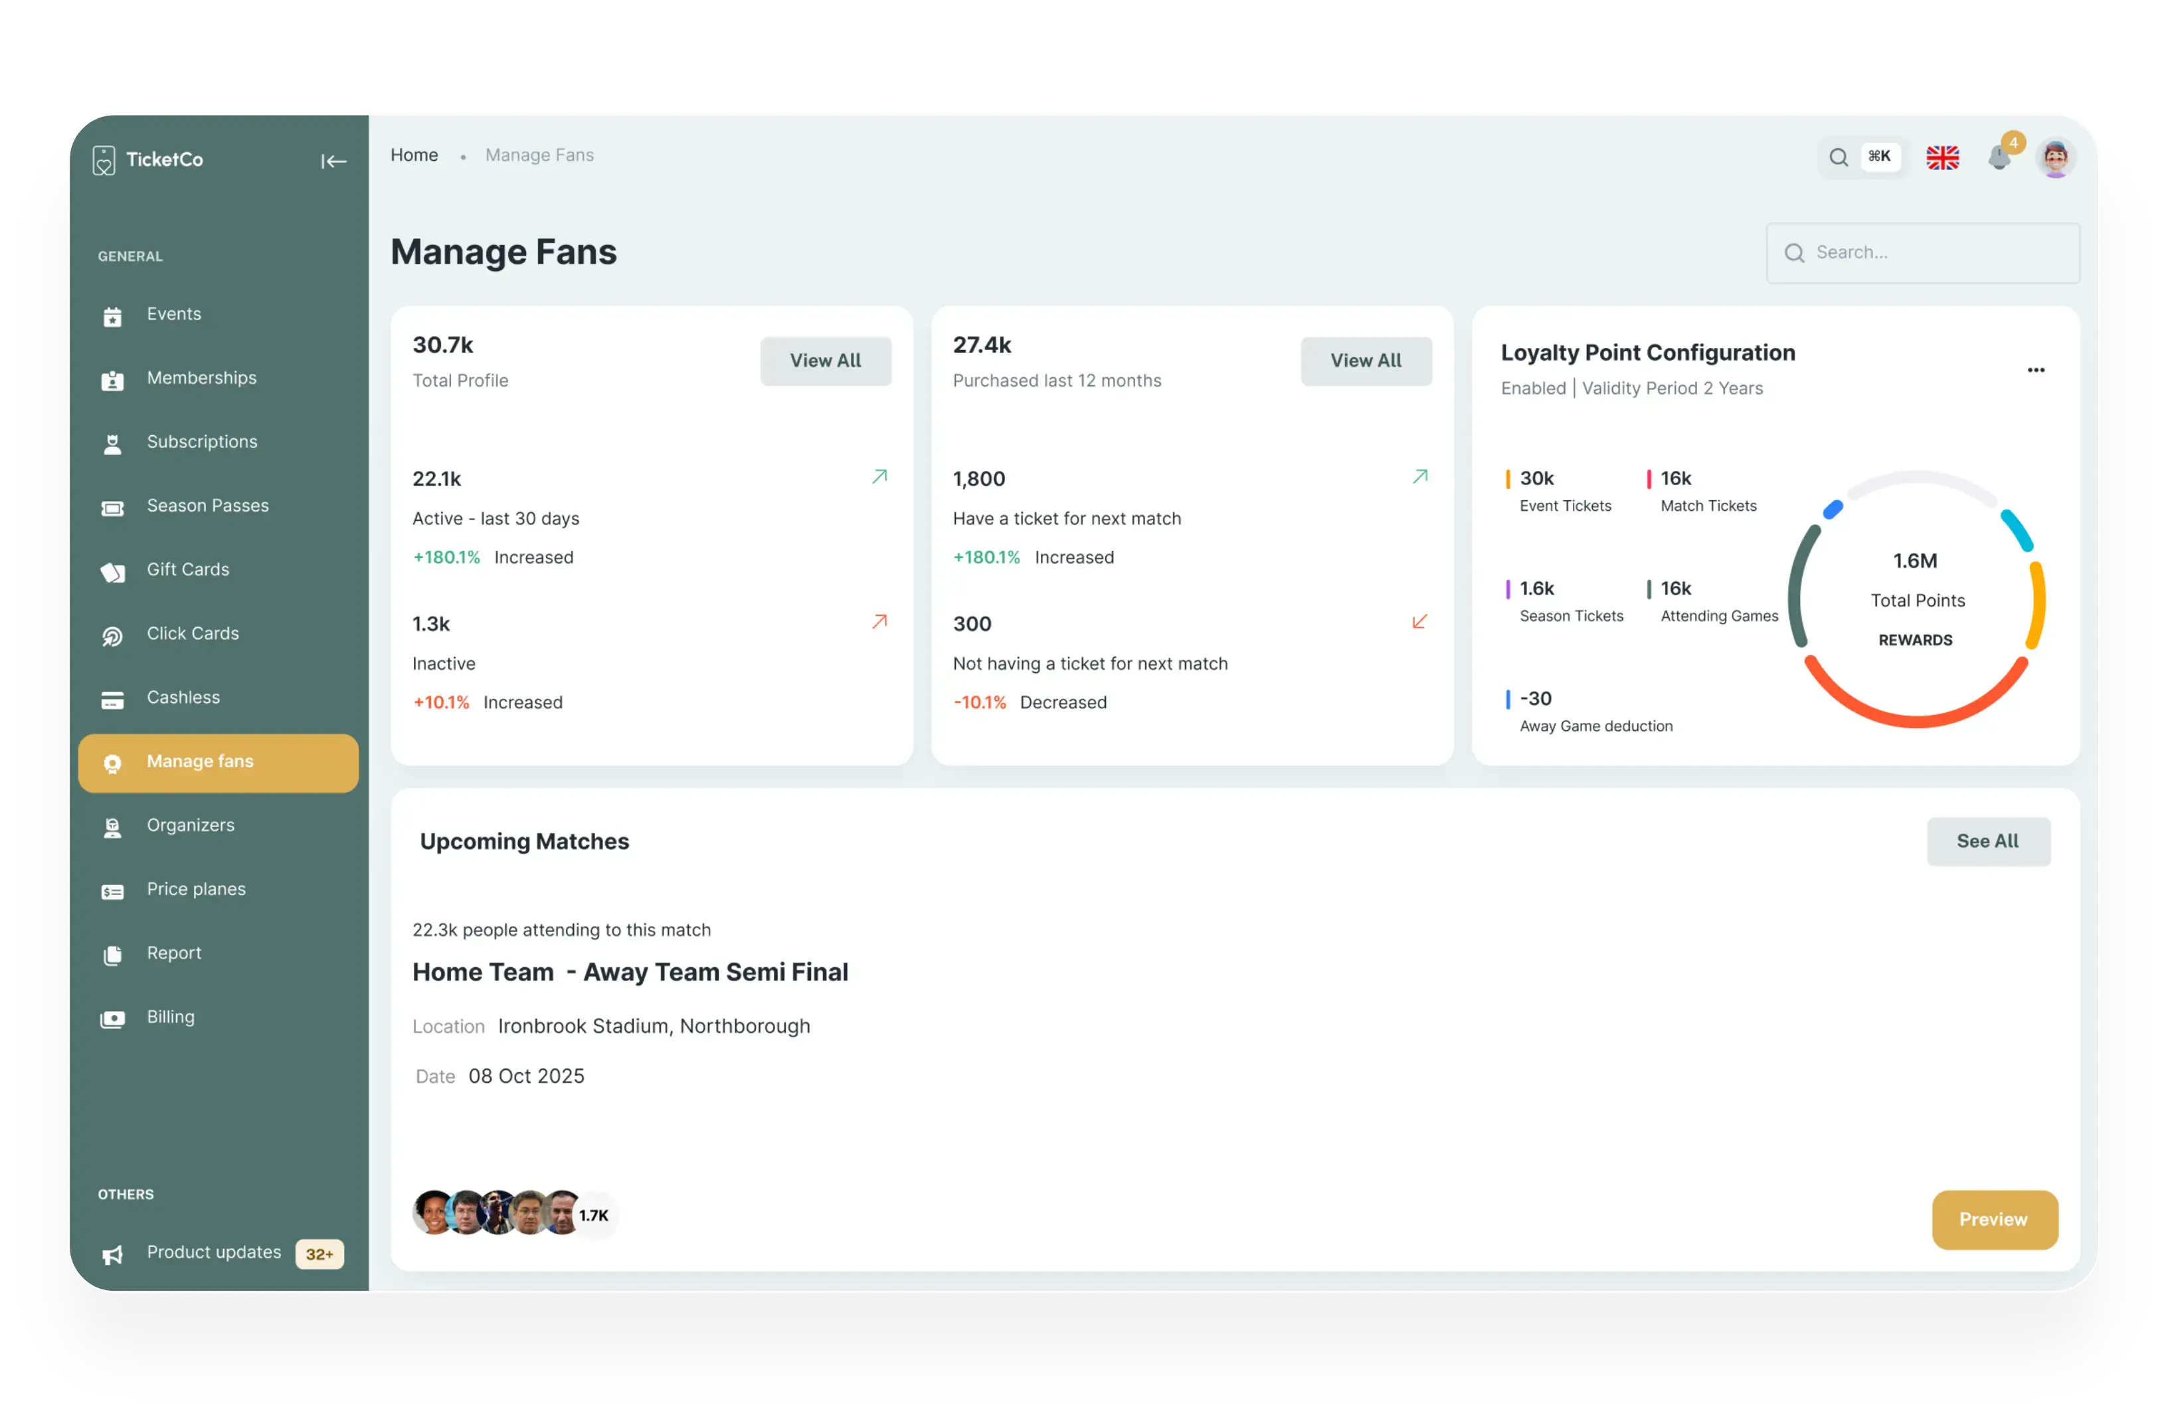Open language selector UK flag

(1942, 157)
